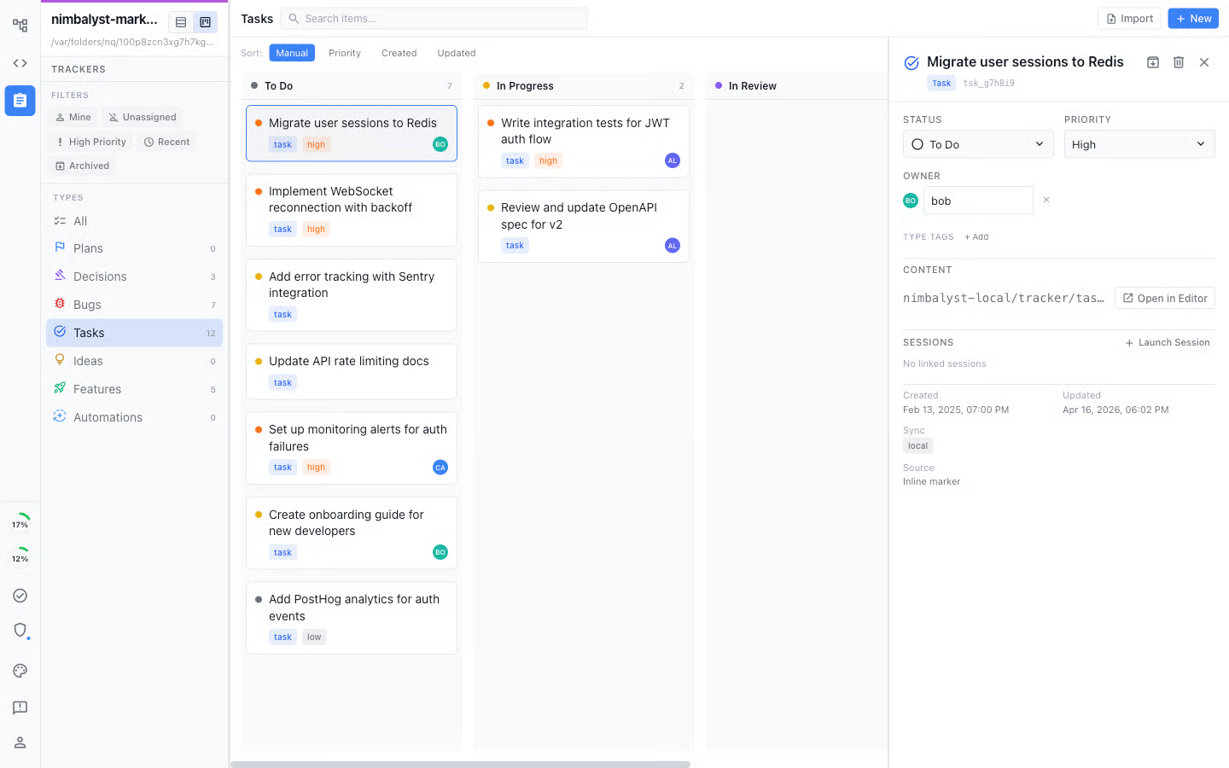Select the Ideas tracker type
This screenshot has width=1229, height=768.
[135, 361]
